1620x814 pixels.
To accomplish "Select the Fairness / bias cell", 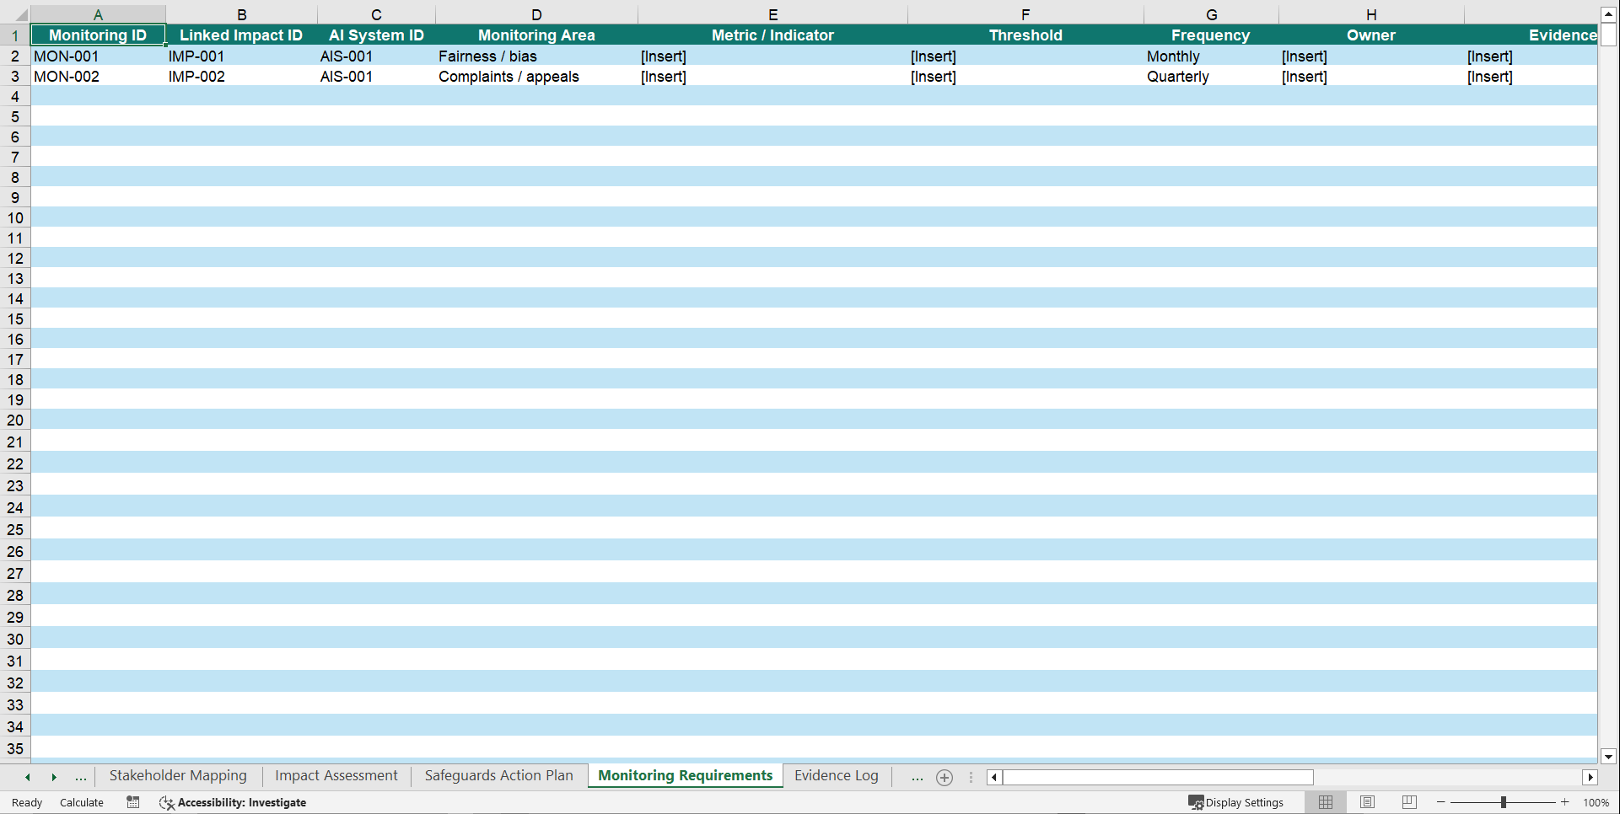I will (536, 56).
